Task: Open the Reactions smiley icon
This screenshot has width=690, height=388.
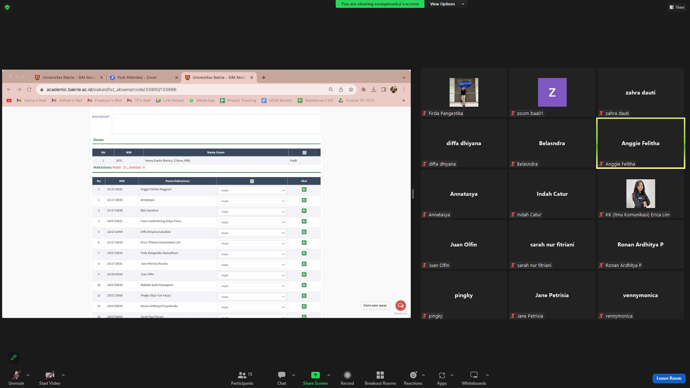Action: (x=413, y=375)
